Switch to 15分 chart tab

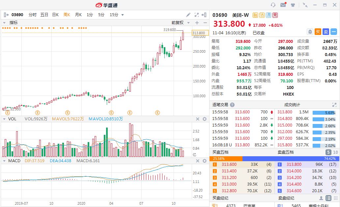[x=114, y=15]
